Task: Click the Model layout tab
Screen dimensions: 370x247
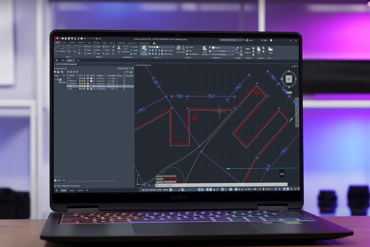Action: pos(64,190)
